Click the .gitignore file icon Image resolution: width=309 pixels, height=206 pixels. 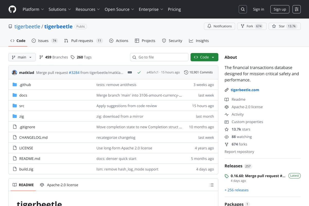[x=15, y=127]
